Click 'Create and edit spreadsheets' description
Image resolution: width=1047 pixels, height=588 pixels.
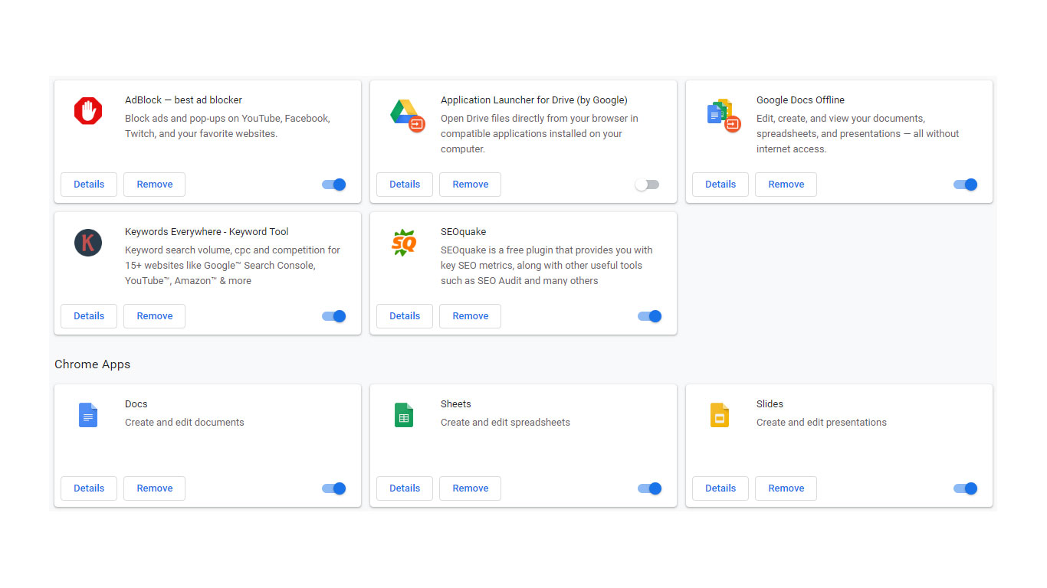click(505, 423)
